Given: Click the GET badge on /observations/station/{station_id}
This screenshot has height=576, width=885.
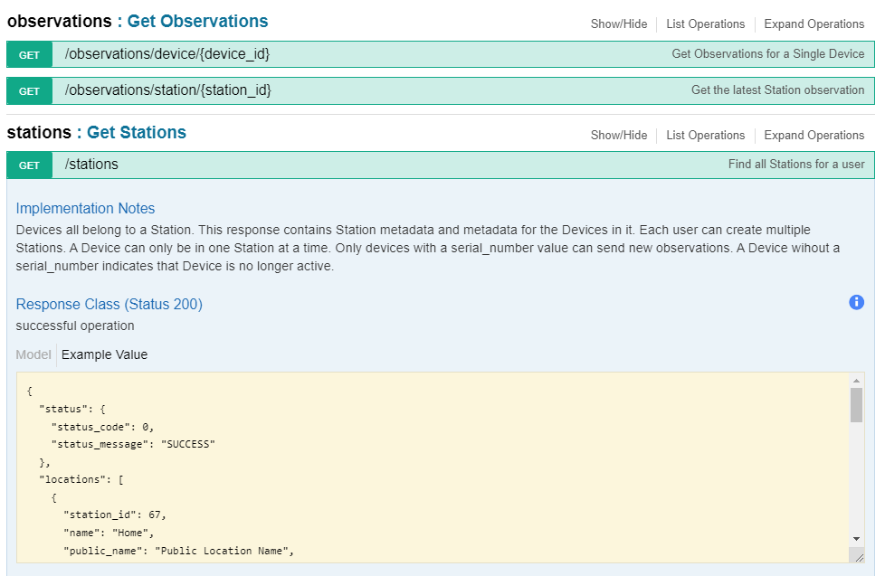Looking at the screenshot, I should (x=29, y=90).
